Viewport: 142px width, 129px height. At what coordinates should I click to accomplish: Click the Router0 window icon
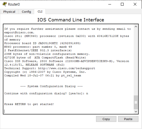tap(4, 4)
